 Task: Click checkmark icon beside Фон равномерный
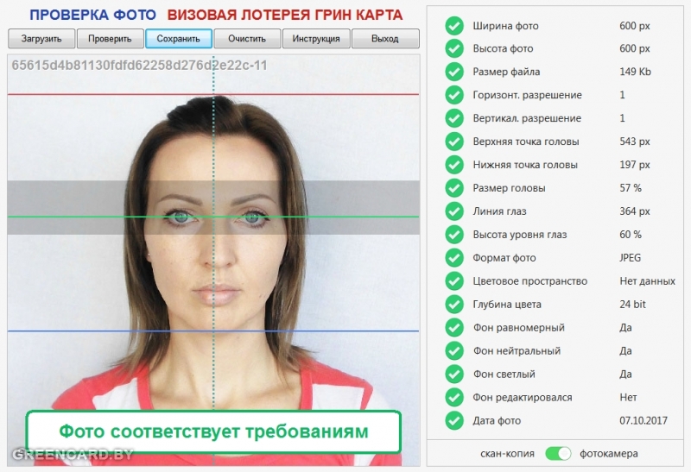[454, 328]
